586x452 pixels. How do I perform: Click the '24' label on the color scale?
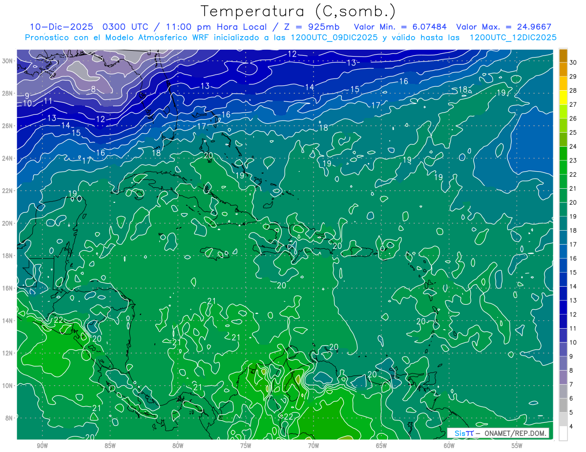[573, 146]
